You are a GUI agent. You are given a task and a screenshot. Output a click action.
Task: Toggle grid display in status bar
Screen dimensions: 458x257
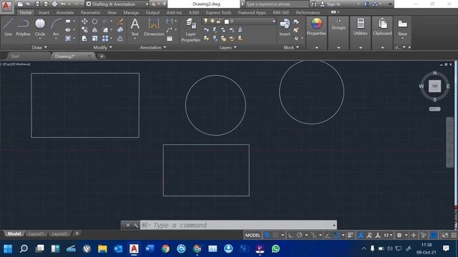[267, 235]
